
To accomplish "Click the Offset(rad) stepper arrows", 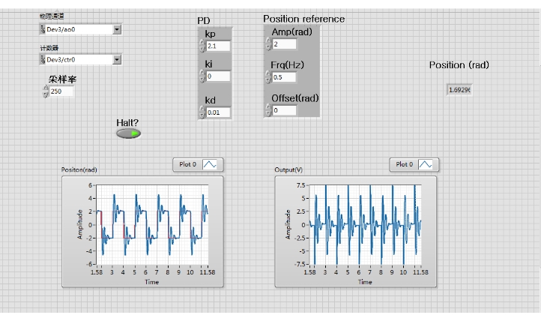I will [x=268, y=110].
